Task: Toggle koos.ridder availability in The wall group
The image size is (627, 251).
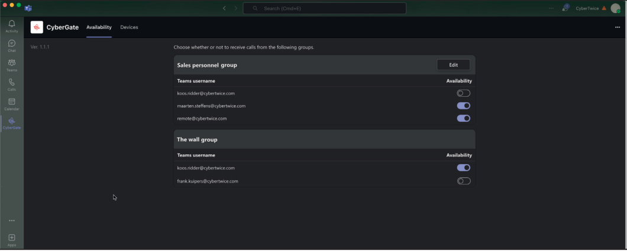Action: tap(463, 168)
